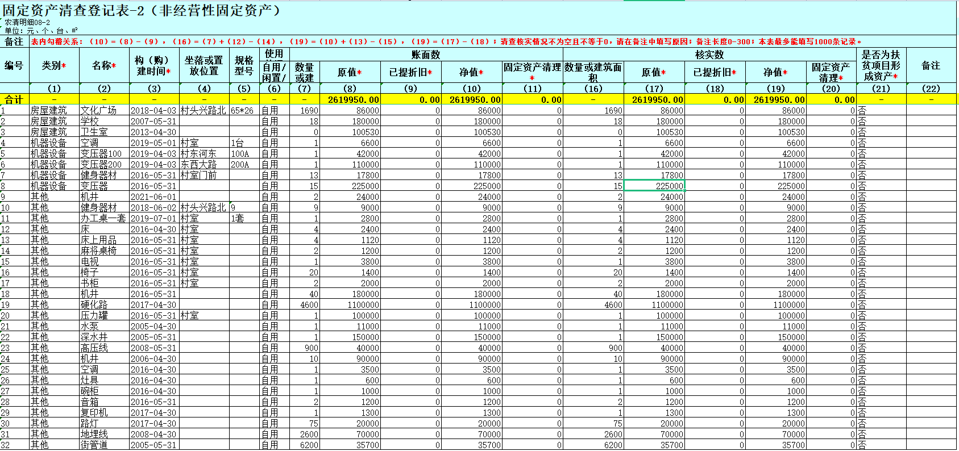Click the 地埋线 name cell
The width and height of the screenshot is (959, 451).
(104, 434)
